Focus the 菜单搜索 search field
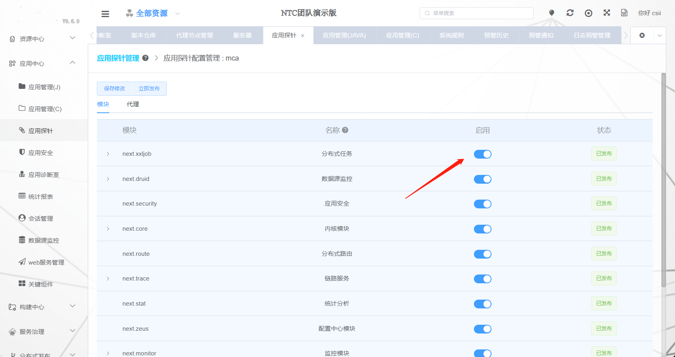 click(477, 13)
